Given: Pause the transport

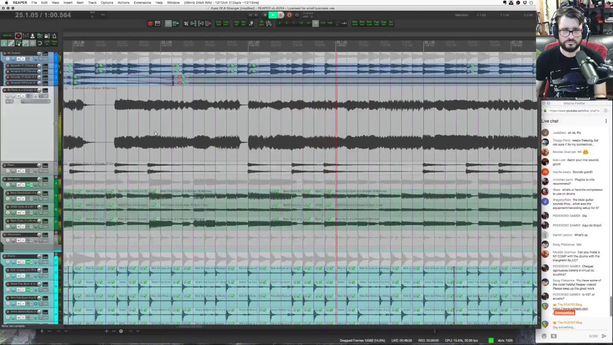Looking at the screenshot, I should tap(281, 15).
